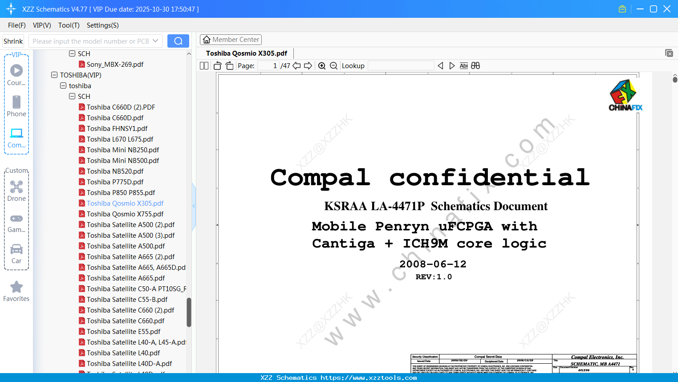Collapse the SCH folder under toshiba

click(72, 97)
